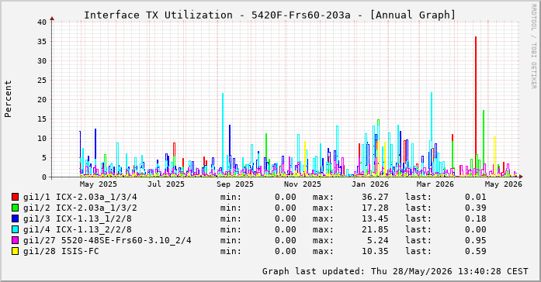Viewport: 541px width, 282px height.
Task: Select the 'gi1/2 ICX-2.03a_1/3/2' legend label
Action: 80,208
